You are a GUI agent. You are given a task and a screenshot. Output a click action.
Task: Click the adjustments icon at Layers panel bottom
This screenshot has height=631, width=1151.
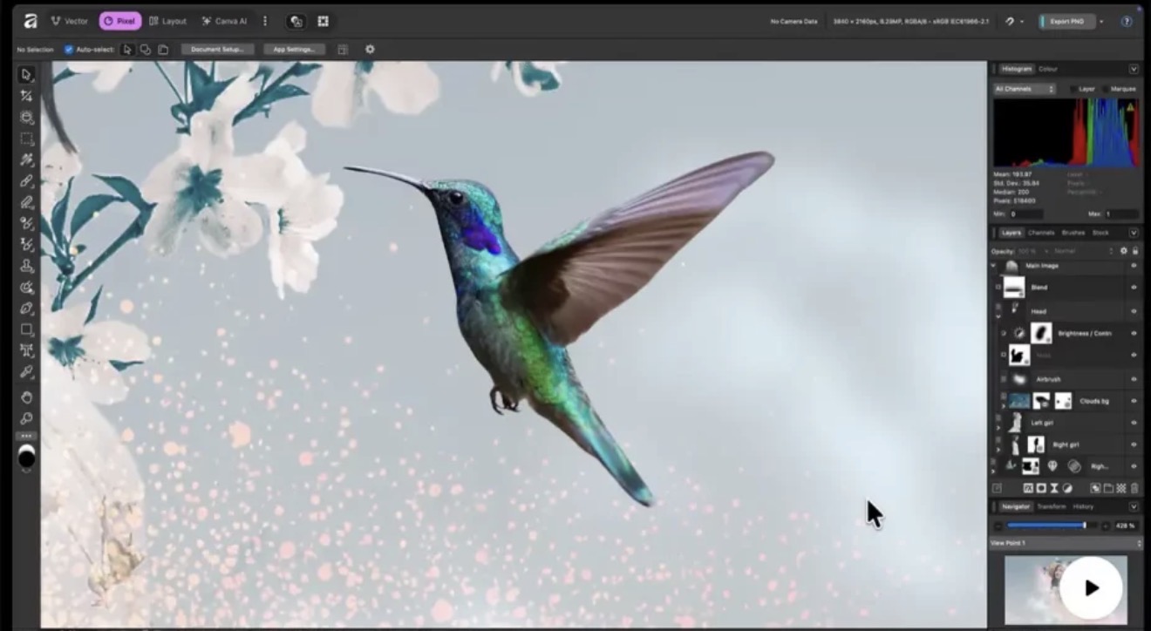[x=1068, y=488]
